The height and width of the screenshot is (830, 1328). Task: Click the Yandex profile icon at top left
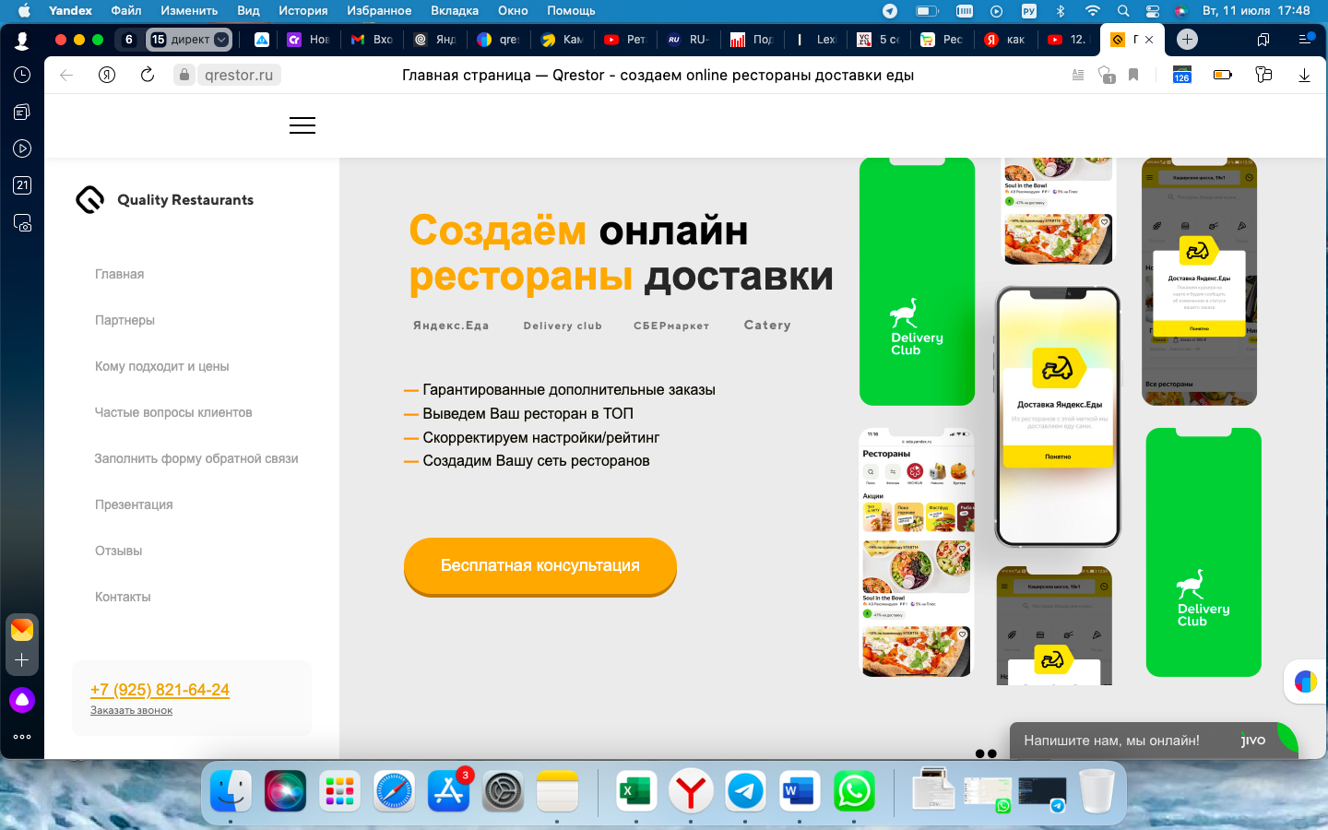(22, 40)
